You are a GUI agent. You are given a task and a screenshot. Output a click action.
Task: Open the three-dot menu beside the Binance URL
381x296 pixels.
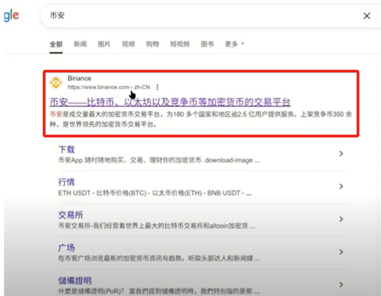point(157,87)
